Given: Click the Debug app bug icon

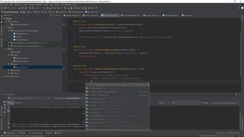Looking at the screenshot, I should (x=59, y=8).
